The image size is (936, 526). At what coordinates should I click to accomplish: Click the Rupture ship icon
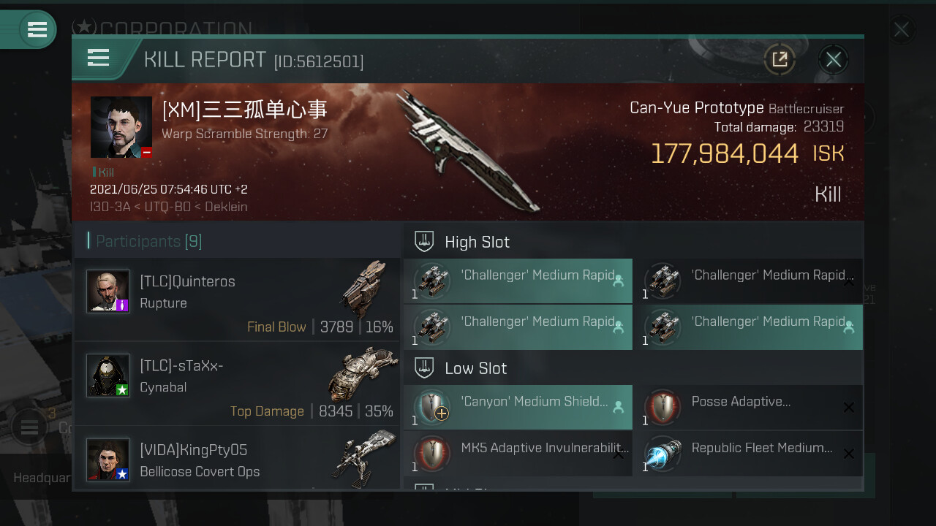pyautogui.click(x=363, y=289)
